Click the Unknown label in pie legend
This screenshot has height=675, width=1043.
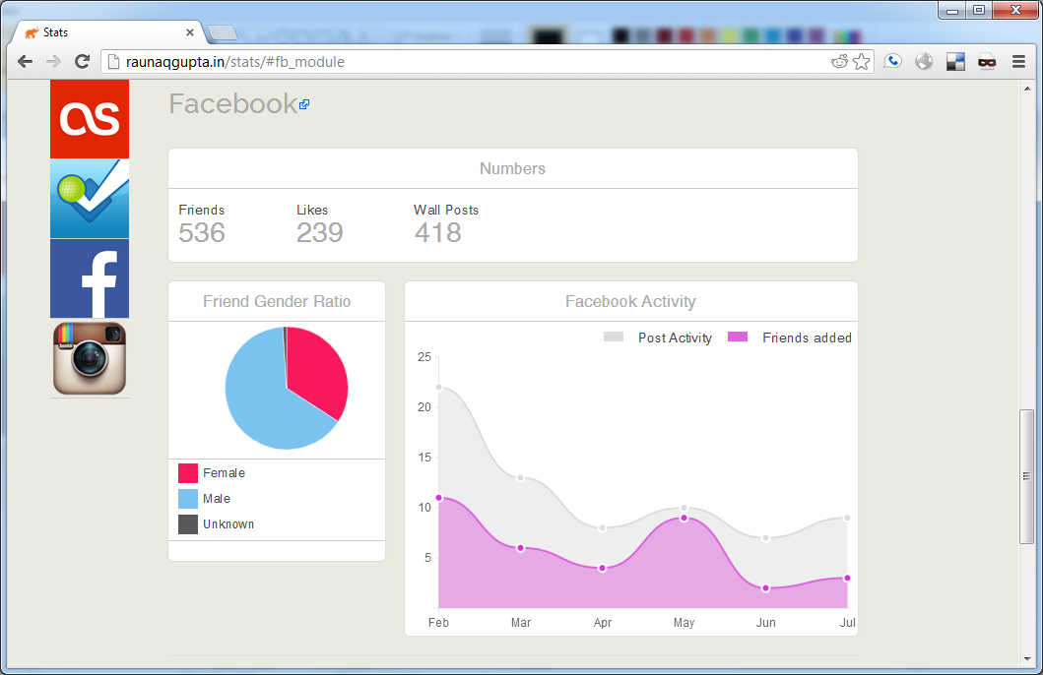tap(228, 524)
